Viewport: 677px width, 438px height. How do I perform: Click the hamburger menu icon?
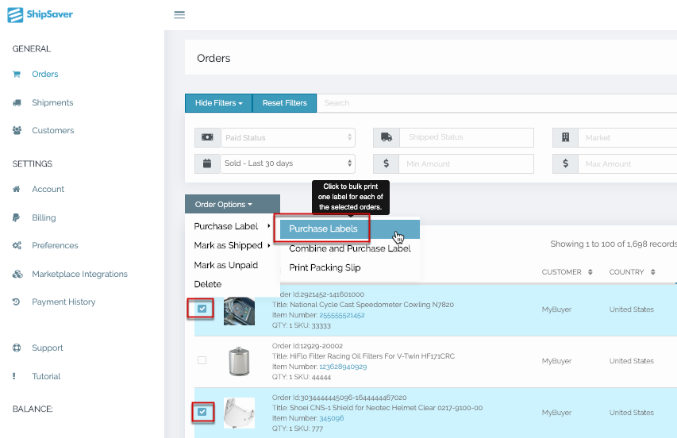click(179, 15)
